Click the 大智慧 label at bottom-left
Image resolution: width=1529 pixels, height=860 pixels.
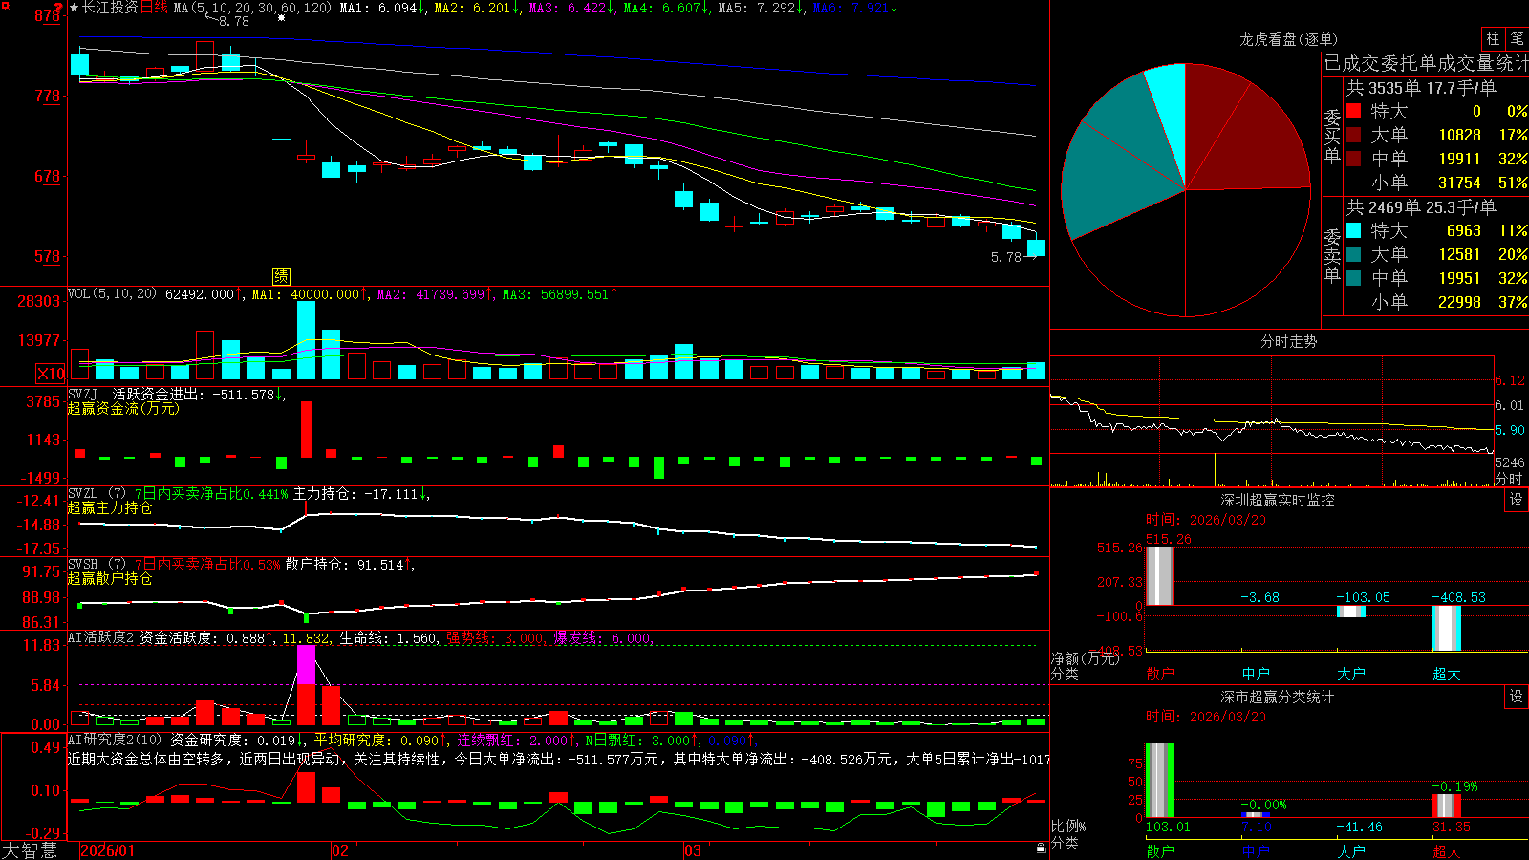click(x=30, y=850)
